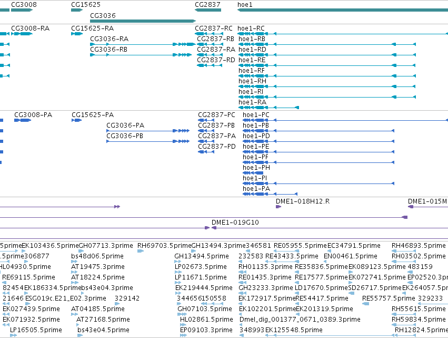Choose the hoe1-PA protein label
448x338 pixels.
[256, 189]
